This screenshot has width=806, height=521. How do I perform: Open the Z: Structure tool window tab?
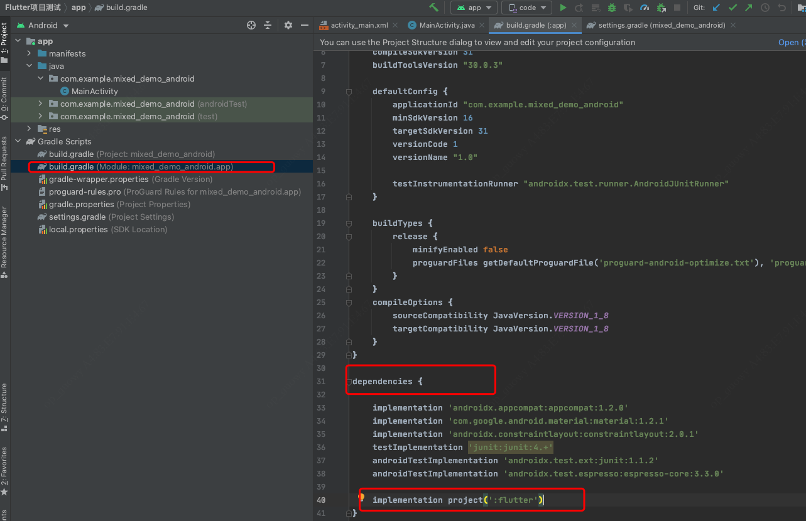pos(4,407)
